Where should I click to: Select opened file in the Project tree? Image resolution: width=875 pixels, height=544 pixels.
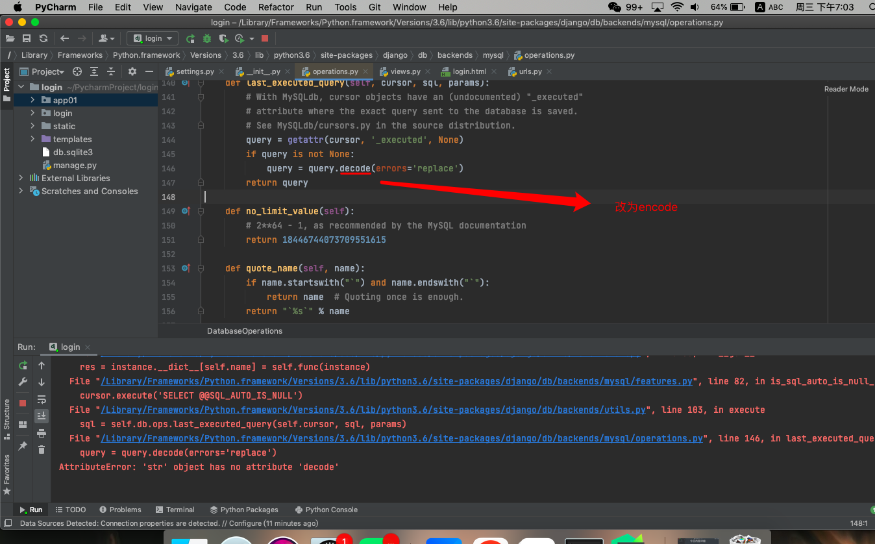tap(77, 71)
